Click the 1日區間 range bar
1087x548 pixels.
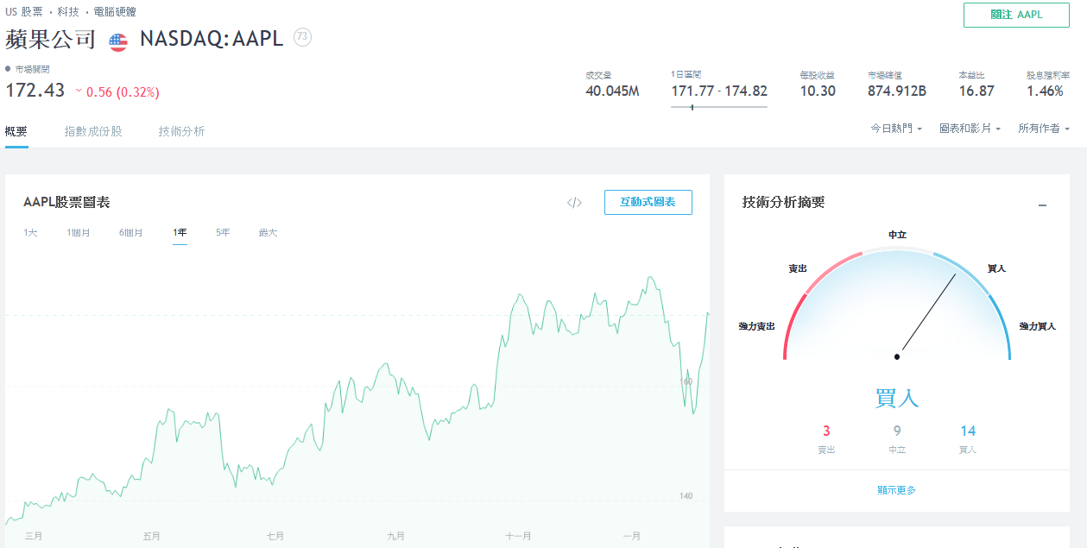[x=719, y=107]
